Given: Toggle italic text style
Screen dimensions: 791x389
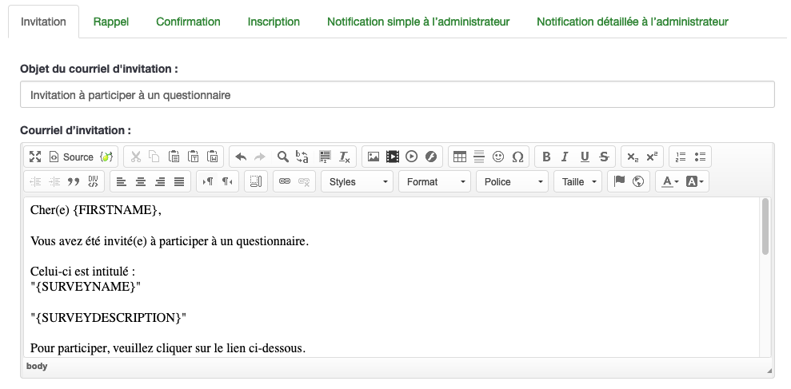Looking at the screenshot, I should (565, 157).
